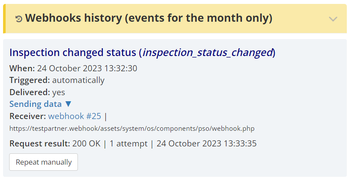Click the italic inspection_status_changed event code
349x179 pixels.
[x=208, y=53]
